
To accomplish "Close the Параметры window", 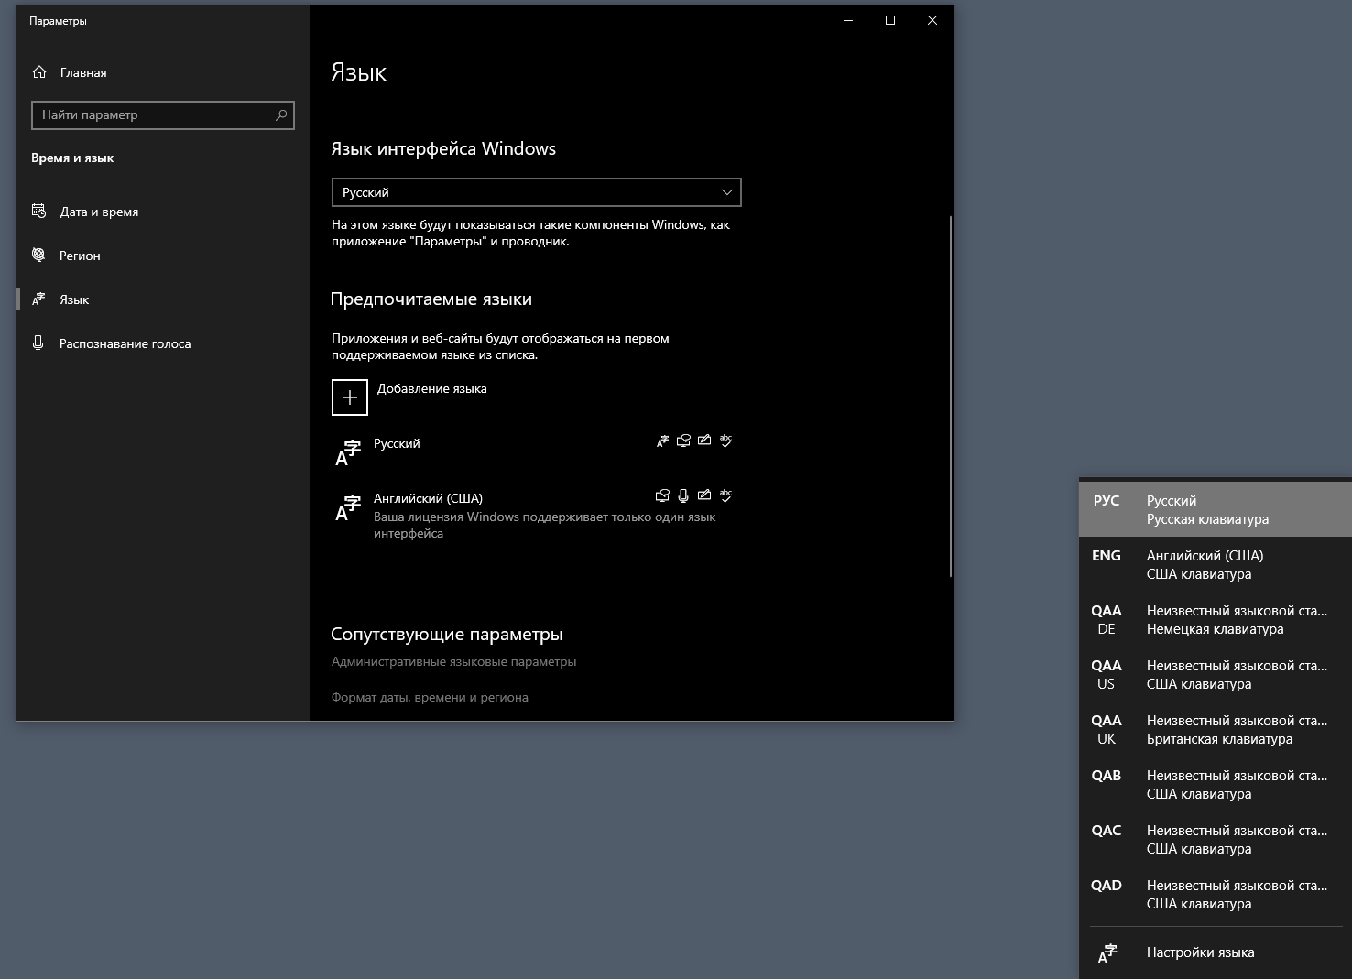I will [932, 20].
